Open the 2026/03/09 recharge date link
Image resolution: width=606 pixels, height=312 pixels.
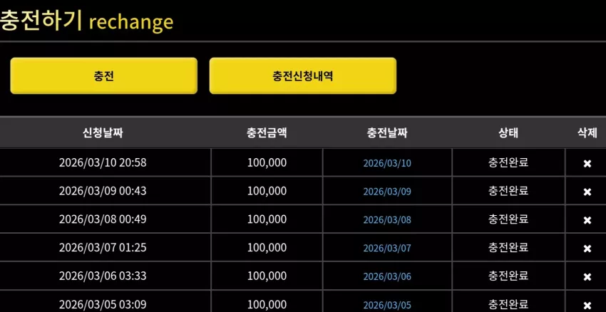coord(387,192)
